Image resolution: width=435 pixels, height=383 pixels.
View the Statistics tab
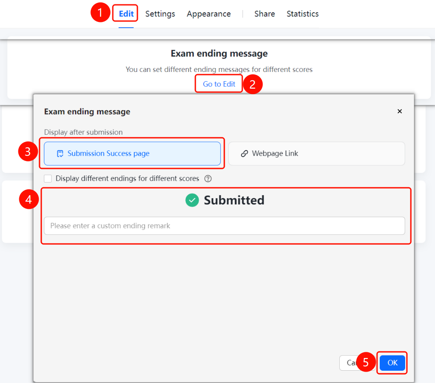pyautogui.click(x=302, y=14)
